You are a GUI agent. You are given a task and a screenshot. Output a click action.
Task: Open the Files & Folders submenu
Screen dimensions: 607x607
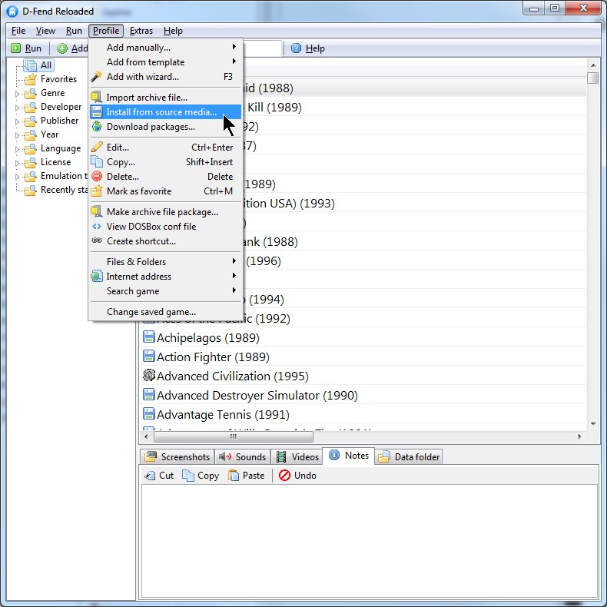(166, 262)
